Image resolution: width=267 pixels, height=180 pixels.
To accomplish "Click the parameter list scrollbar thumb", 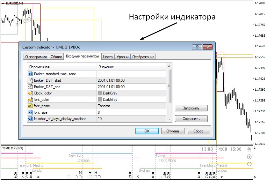I will (169, 86).
